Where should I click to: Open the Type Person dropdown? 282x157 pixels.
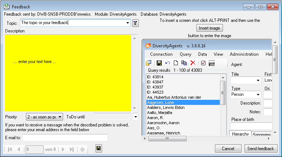(258, 94)
